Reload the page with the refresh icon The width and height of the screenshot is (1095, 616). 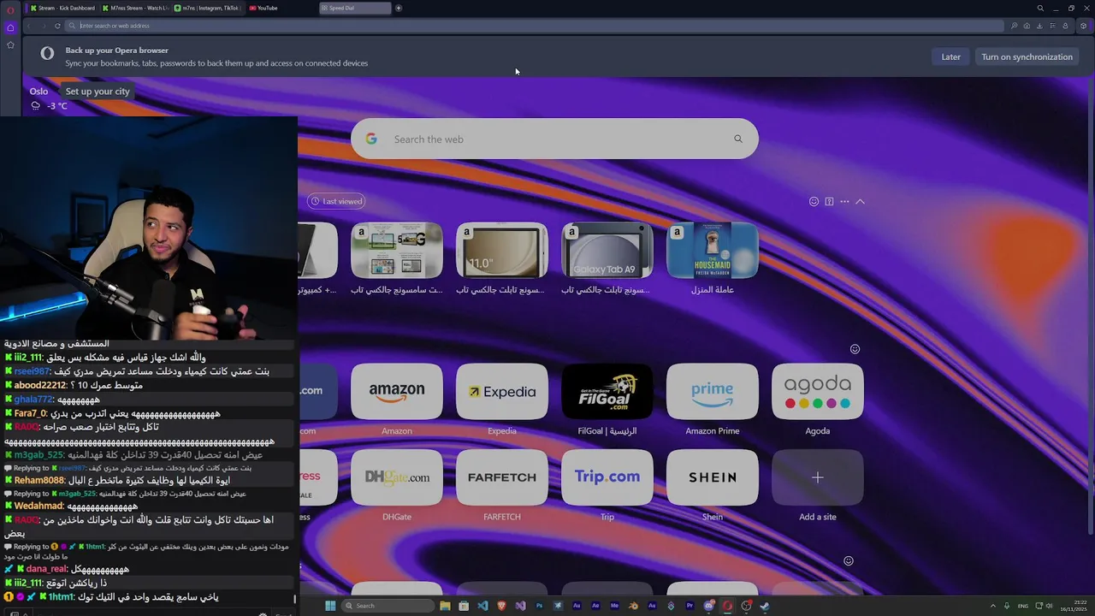tap(57, 26)
